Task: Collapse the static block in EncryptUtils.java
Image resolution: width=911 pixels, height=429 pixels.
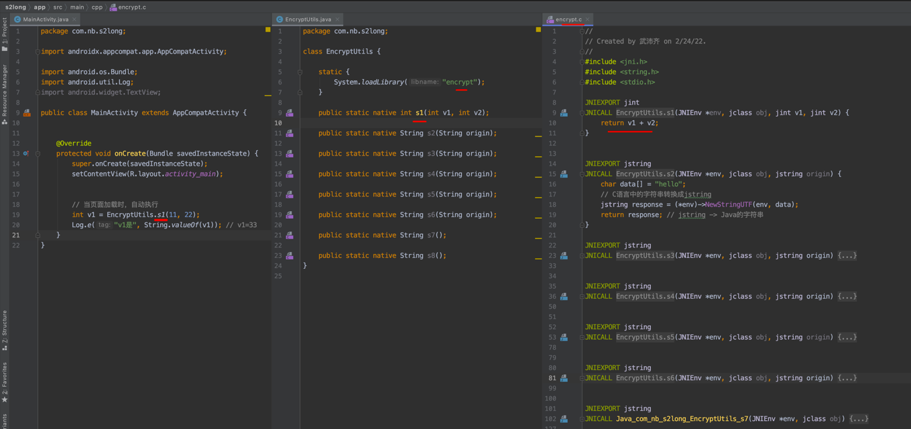Action: [x=300, y=72]
